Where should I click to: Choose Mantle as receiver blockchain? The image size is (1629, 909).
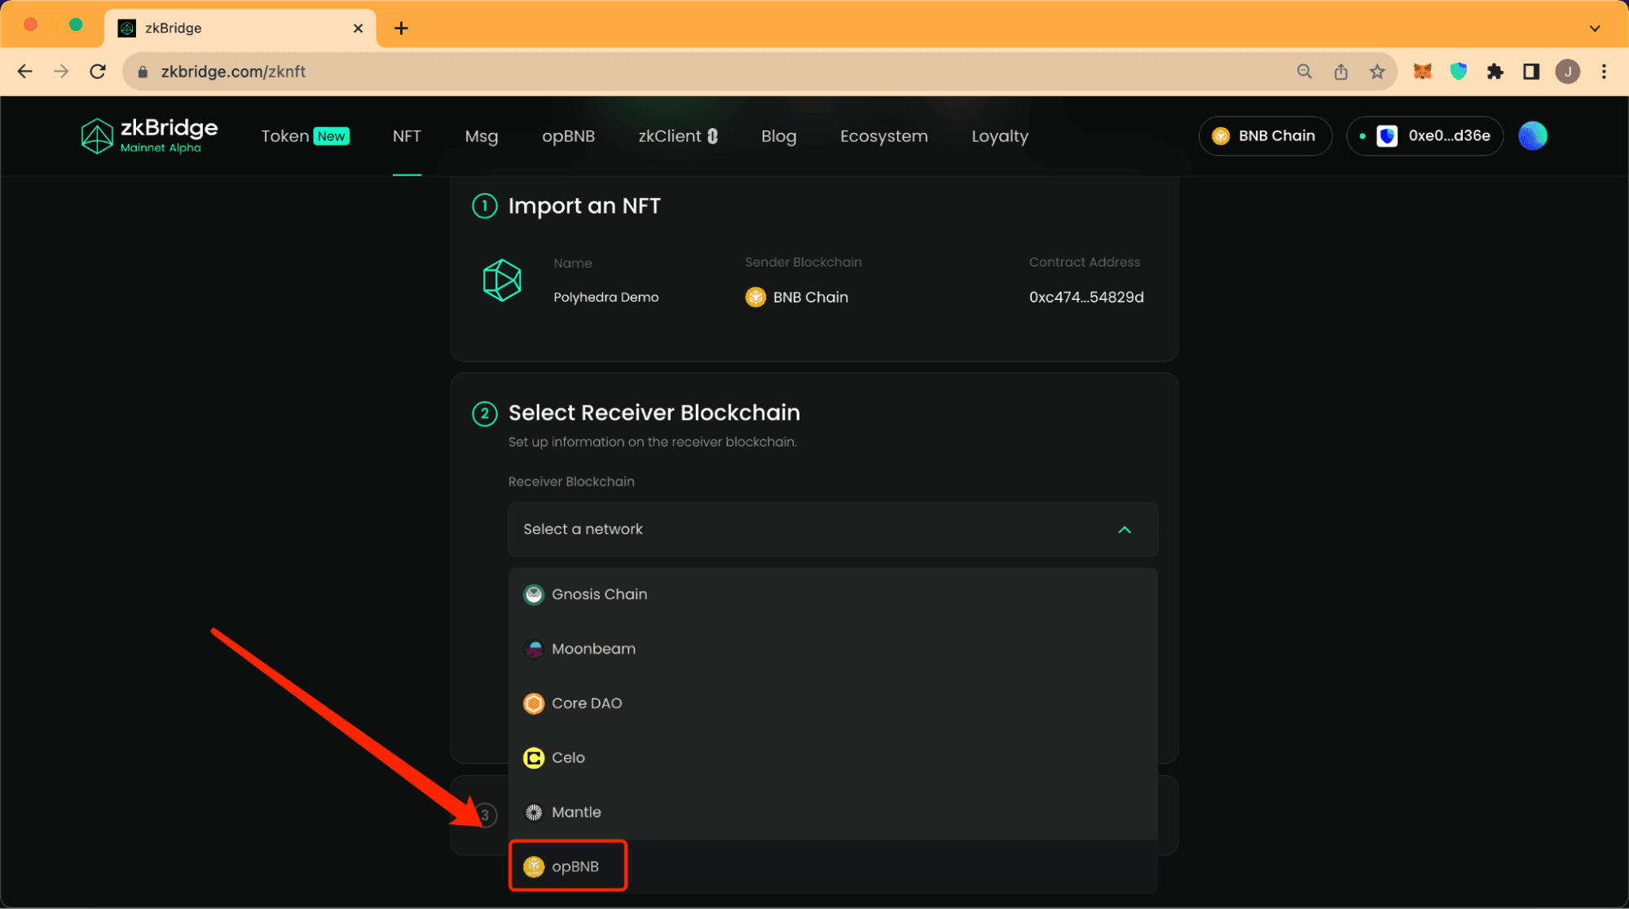click(833, 813)
